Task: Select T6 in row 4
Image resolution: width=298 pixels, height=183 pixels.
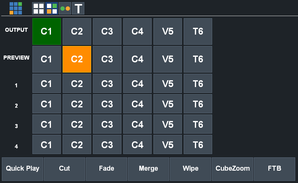Action: click(198, 144)
